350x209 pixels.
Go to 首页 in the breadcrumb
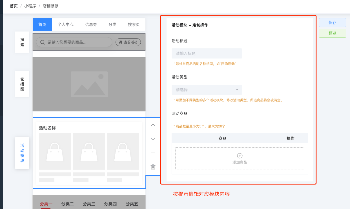[x=14, y=6]
